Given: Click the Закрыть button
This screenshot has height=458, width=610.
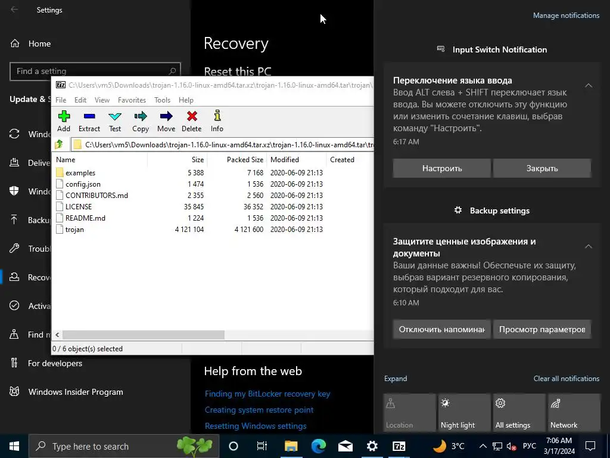Looking at the screenshot, I should pos(542,168).
